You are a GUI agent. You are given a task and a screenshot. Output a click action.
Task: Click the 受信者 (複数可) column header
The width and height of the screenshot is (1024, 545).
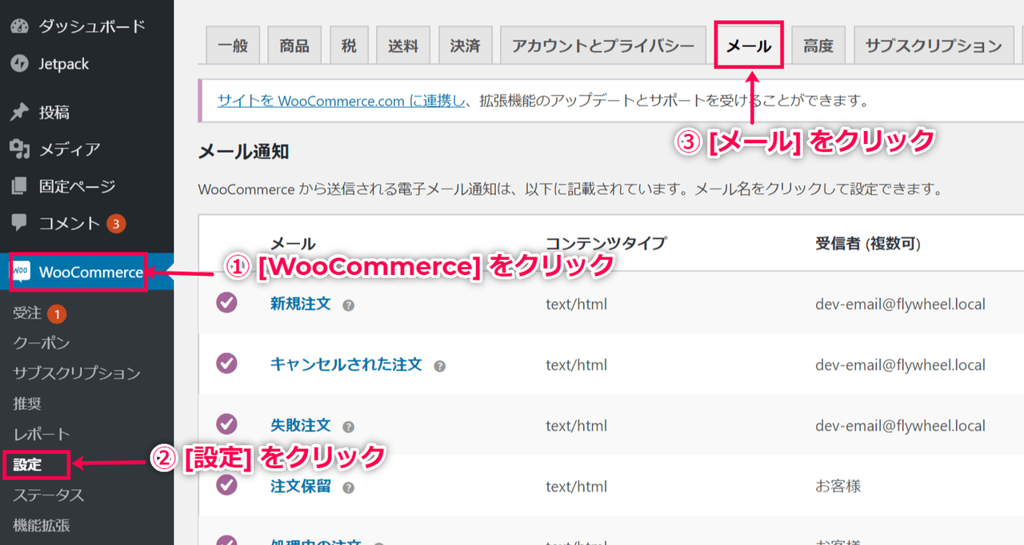pyautogui.click(x=868, y=244)
